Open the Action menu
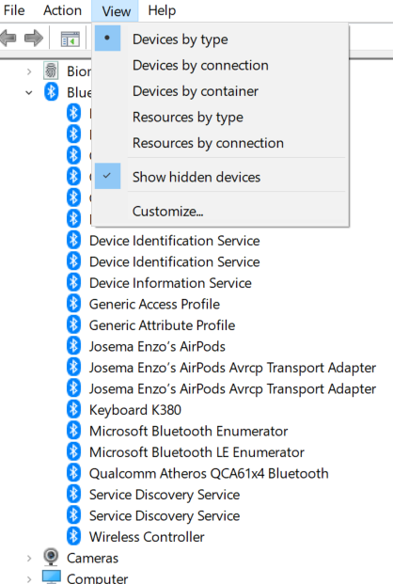 point(62,10)
